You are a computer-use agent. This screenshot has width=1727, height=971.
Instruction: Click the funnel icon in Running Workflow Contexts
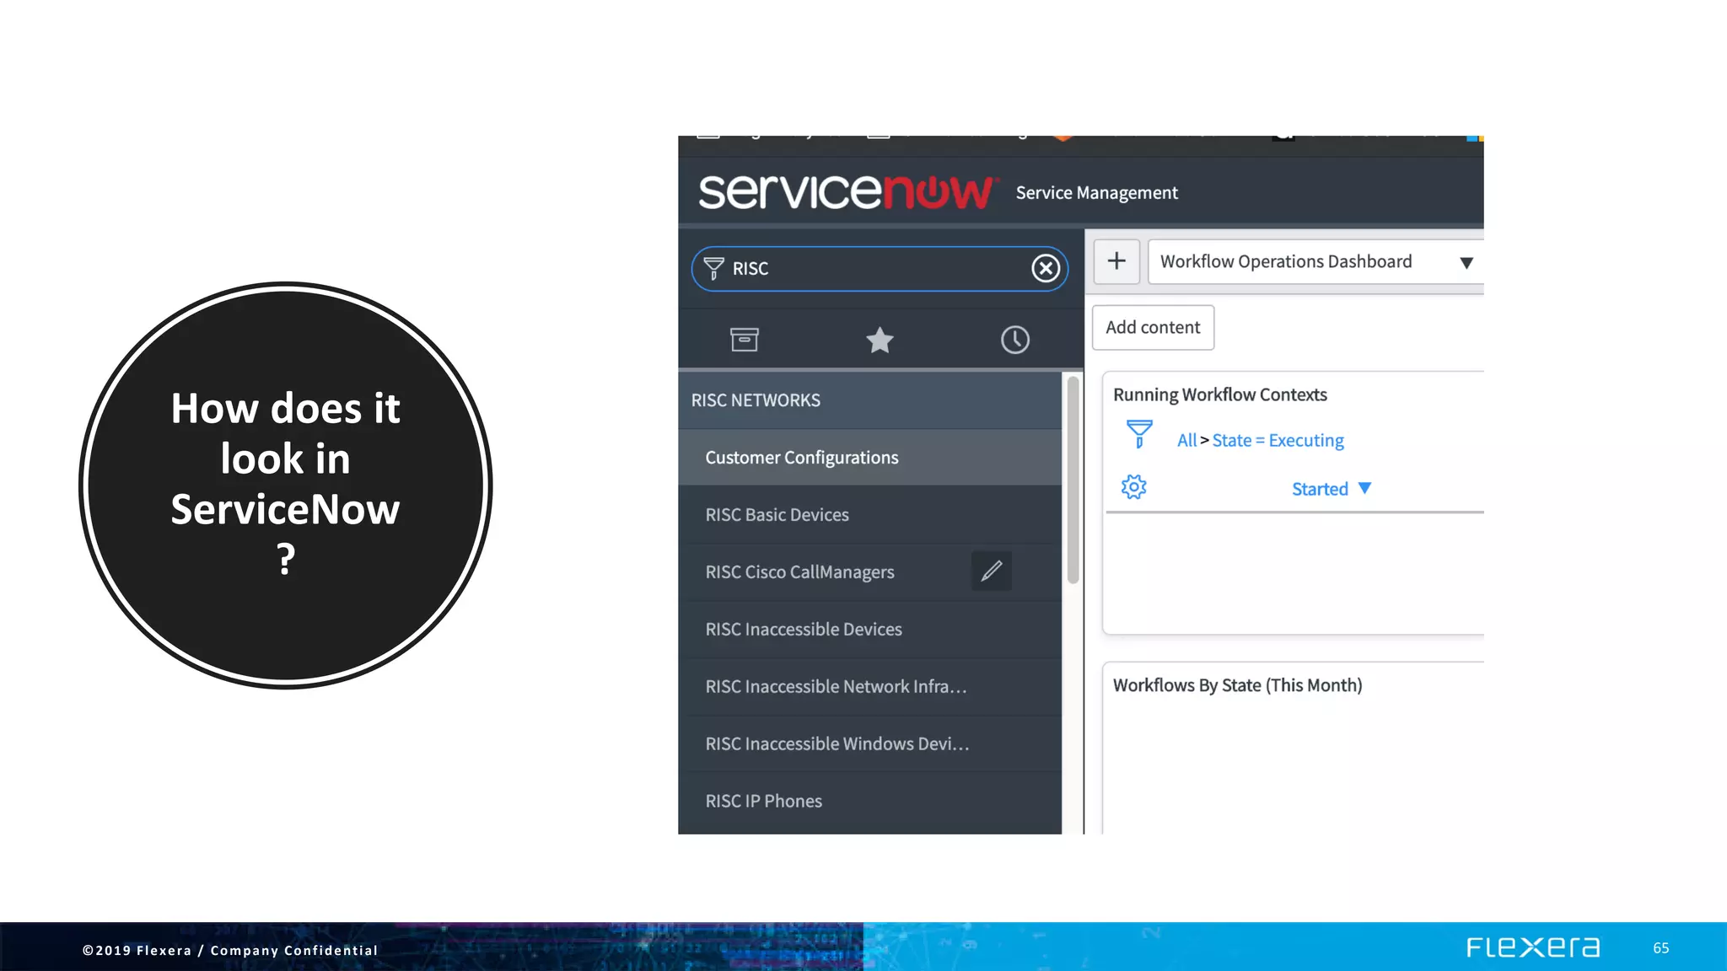click(x=1139, y=434)
